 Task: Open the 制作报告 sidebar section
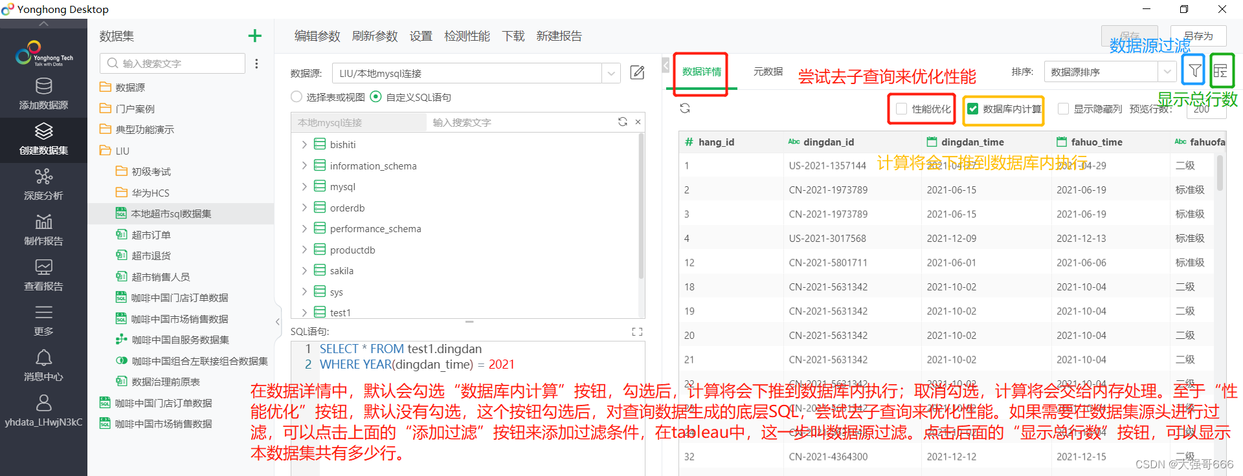43,230
